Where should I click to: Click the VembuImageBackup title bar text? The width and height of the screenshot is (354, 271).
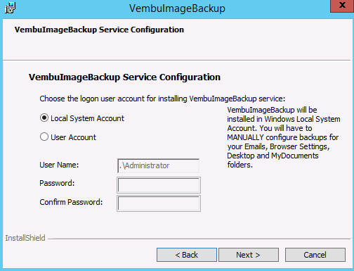point(177,8)
